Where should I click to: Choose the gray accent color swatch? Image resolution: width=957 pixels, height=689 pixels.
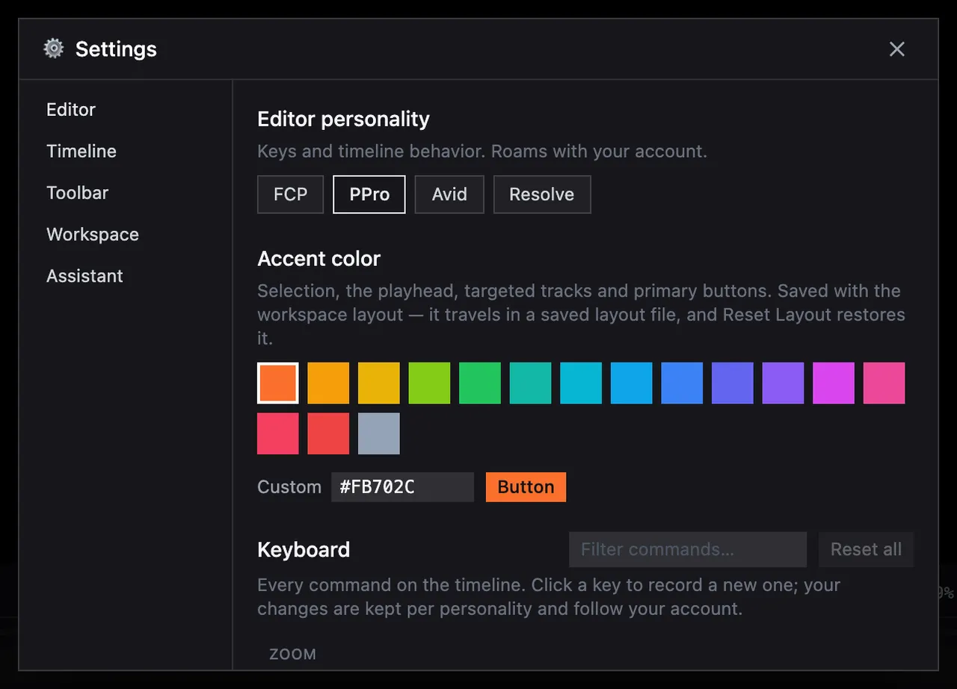pos(379,433)
